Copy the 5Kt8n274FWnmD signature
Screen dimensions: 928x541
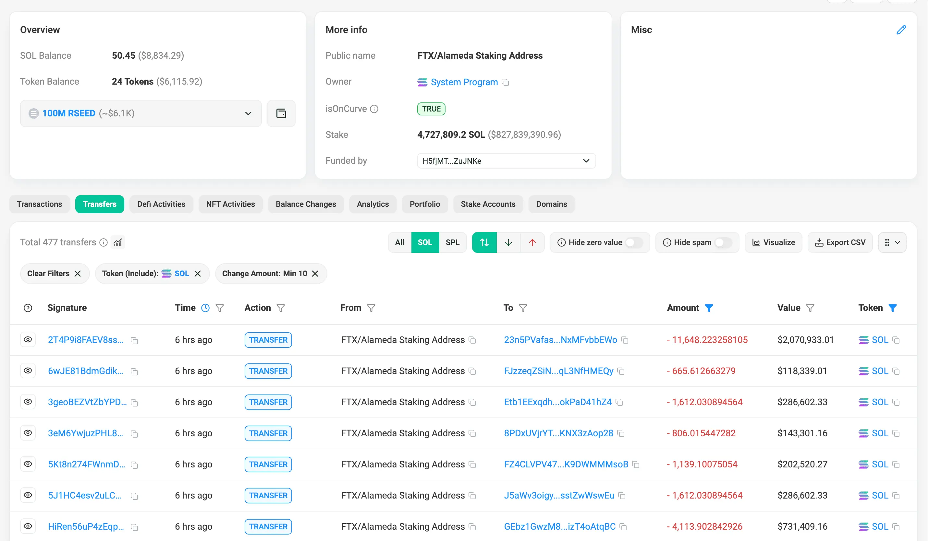click(134, 465)
